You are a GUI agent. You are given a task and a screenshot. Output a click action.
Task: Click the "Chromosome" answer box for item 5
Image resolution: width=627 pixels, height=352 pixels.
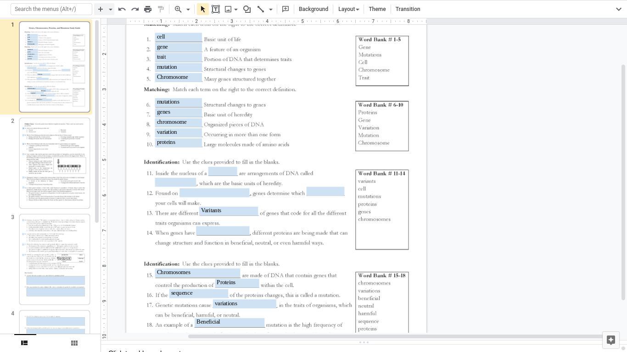click(179, 78)
